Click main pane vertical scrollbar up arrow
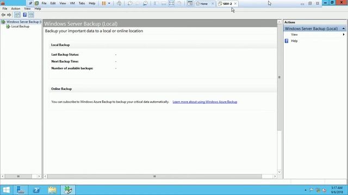The height and width of the screenshot is (195, 348). [279, 22]
